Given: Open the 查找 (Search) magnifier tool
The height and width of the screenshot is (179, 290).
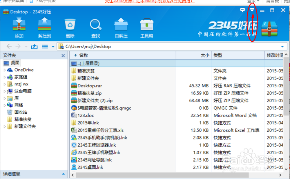Looking at the screenshot, I should 96,25.
